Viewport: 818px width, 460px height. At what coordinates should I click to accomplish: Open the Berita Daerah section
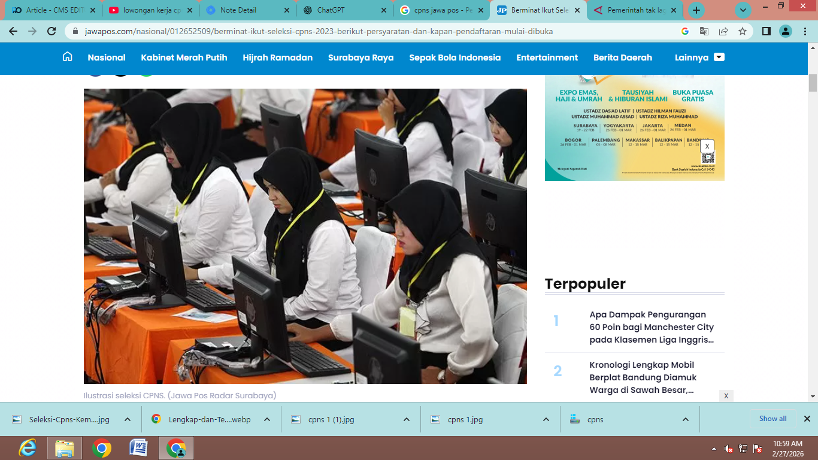click(x=623, y=57)
